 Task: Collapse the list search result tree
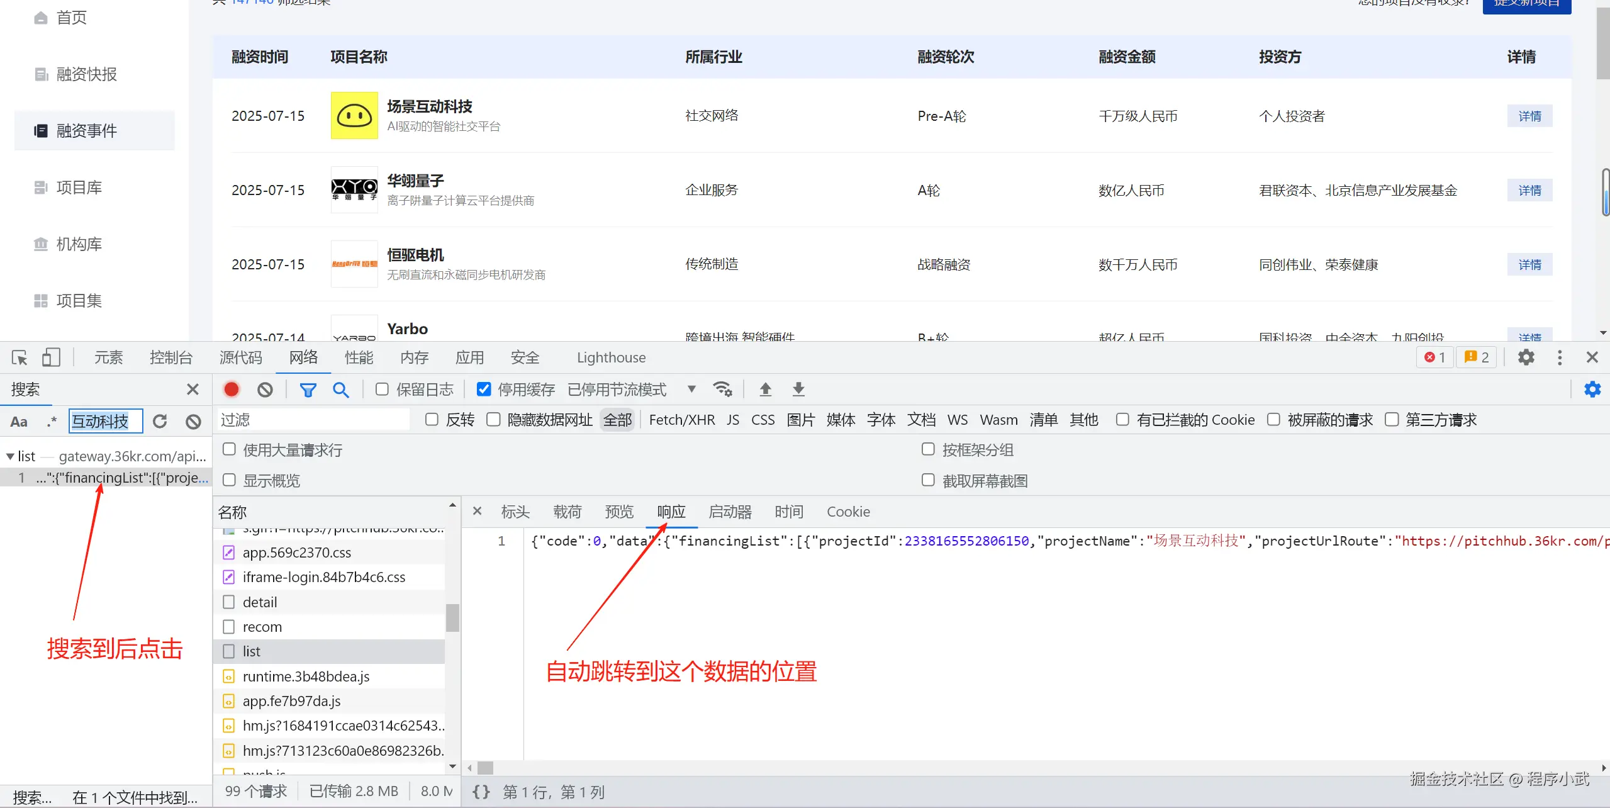tap(10, 456)
